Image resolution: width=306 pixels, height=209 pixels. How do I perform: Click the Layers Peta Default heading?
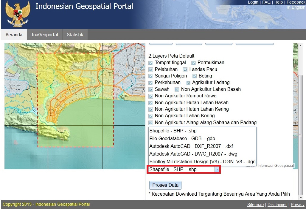171,56
